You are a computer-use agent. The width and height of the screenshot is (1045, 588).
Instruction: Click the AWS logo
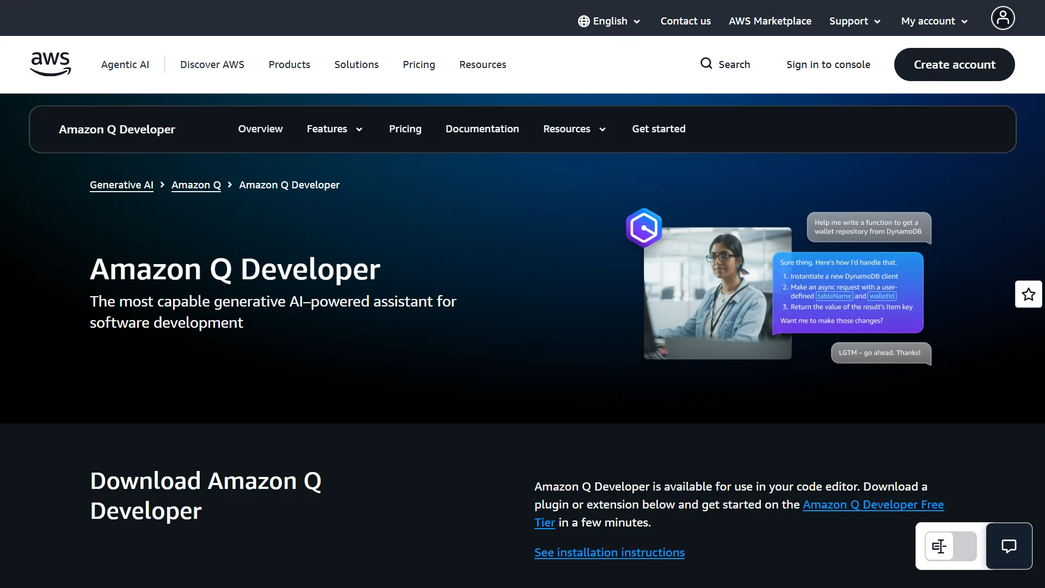[x=50, y=64]
